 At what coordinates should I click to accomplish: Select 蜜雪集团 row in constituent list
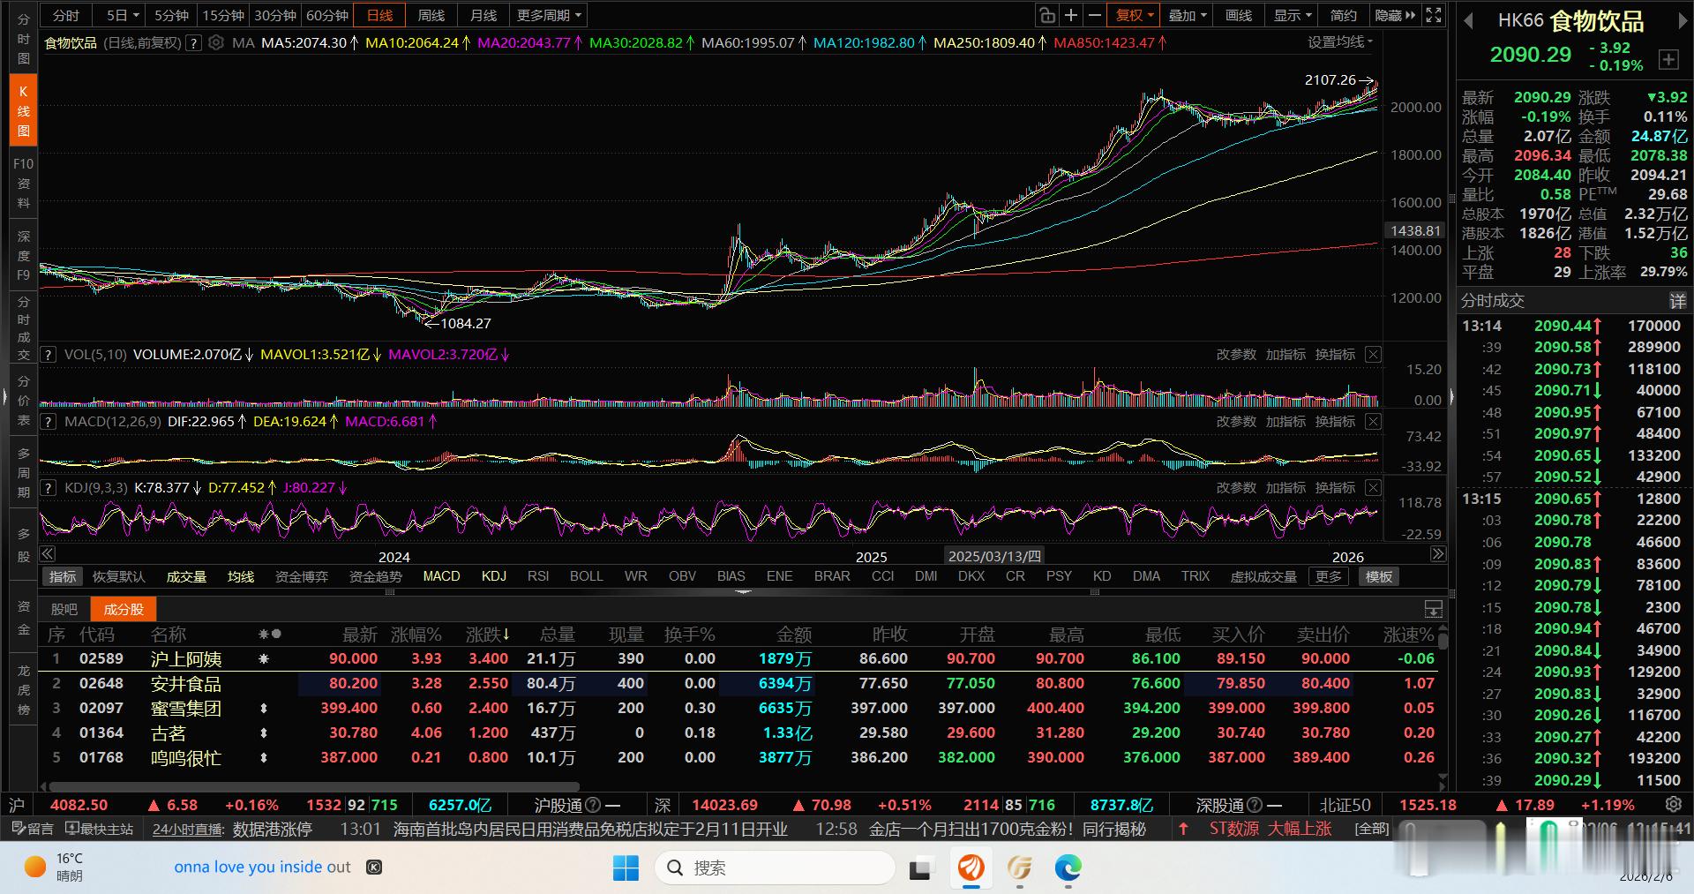pyautogui.click(x=738, y=708)
